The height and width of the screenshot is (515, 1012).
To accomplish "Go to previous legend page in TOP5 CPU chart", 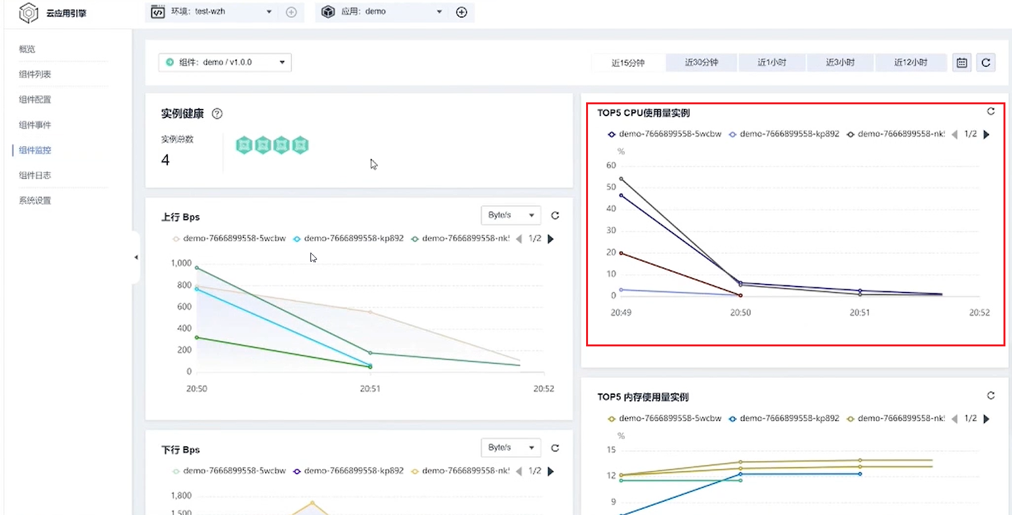I will coord(955,134).
